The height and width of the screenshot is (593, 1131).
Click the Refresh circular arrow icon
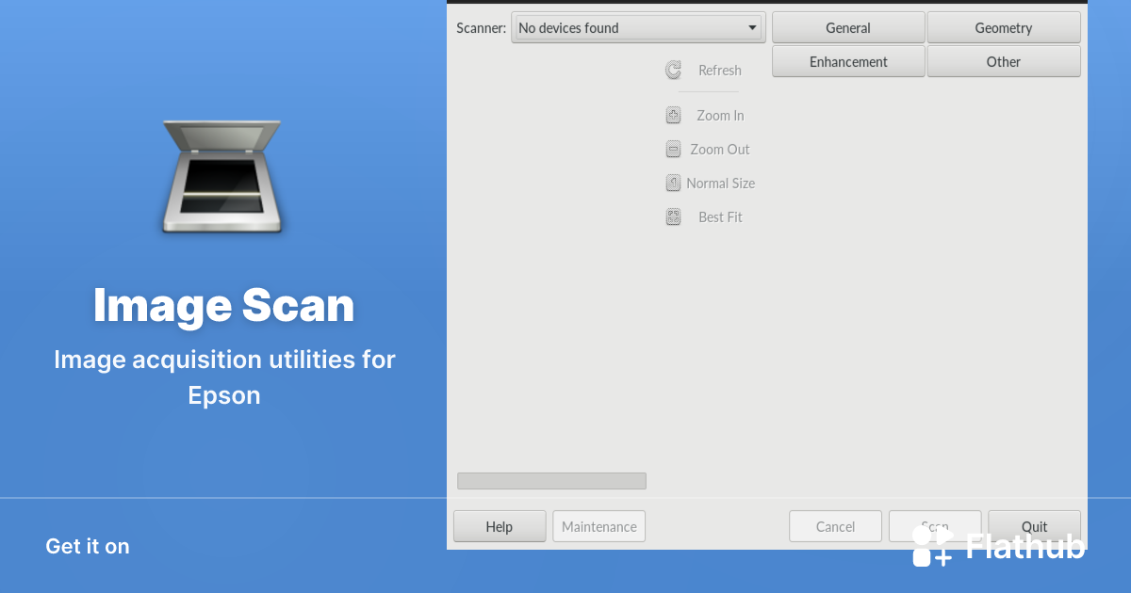[673, 70]
